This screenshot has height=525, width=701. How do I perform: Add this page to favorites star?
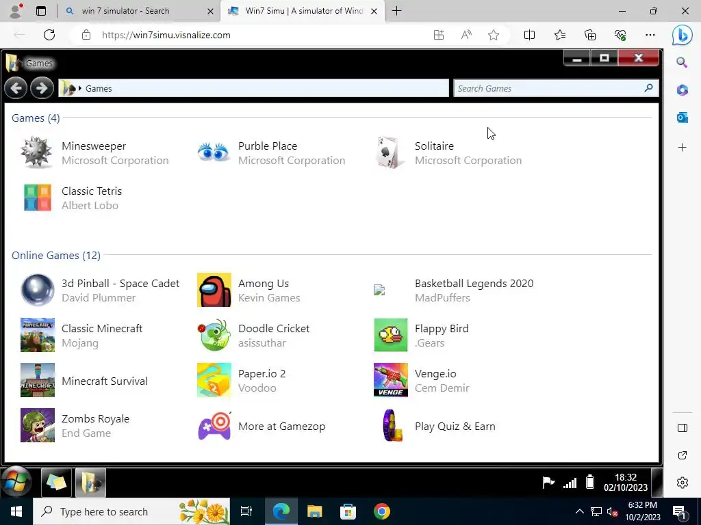tap(493, 35)
